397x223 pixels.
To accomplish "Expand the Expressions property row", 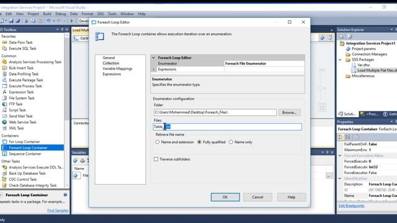I will pyautogui.click(x=153, y=69).
